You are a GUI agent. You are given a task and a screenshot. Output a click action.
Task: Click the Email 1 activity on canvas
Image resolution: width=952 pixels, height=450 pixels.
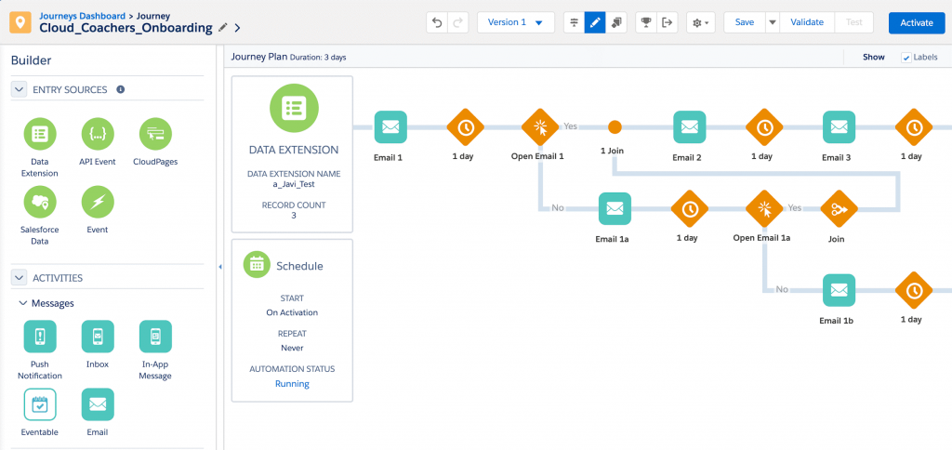pos(390,127)
